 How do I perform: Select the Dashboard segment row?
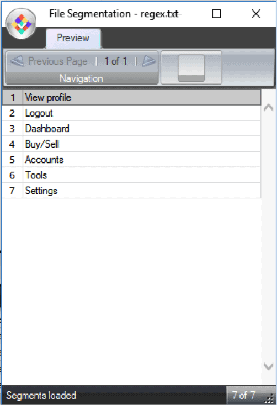[x=131, y=128]
